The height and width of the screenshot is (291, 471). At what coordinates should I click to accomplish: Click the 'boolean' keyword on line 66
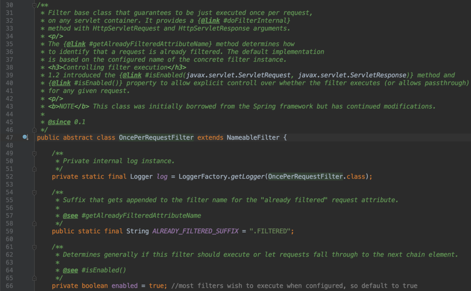95,286
